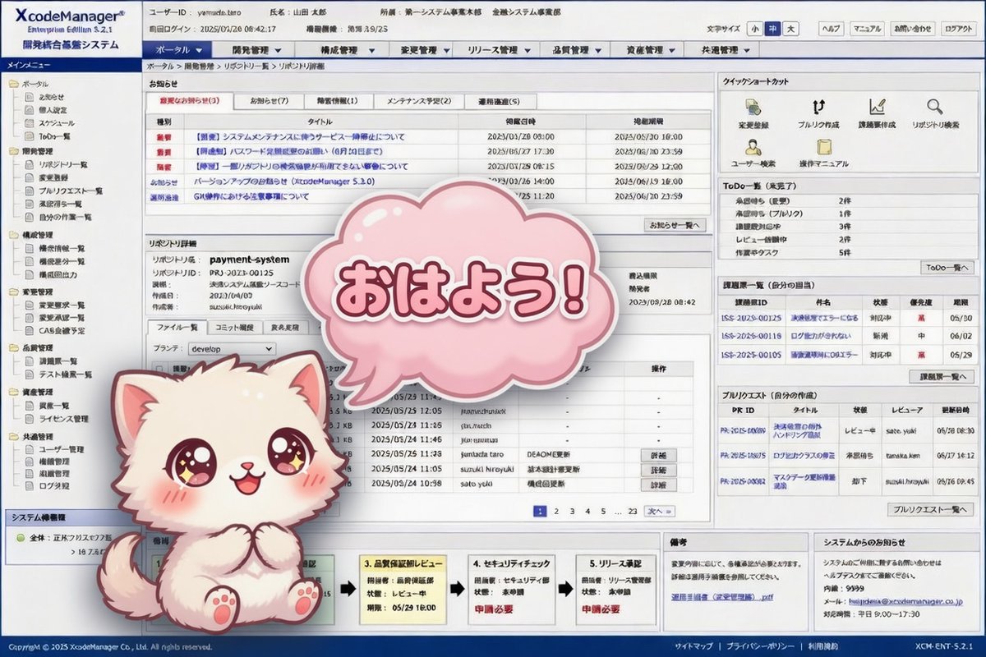Switch to the メンテナンス予定(2) tab

point(418,101)
